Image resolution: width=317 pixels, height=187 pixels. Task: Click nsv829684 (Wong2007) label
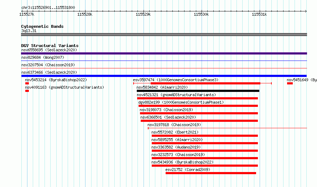pos(43,57)
